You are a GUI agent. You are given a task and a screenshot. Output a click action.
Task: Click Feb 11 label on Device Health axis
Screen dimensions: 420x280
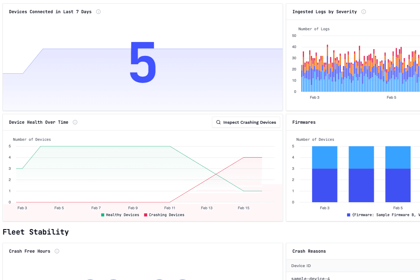point(169,208)
